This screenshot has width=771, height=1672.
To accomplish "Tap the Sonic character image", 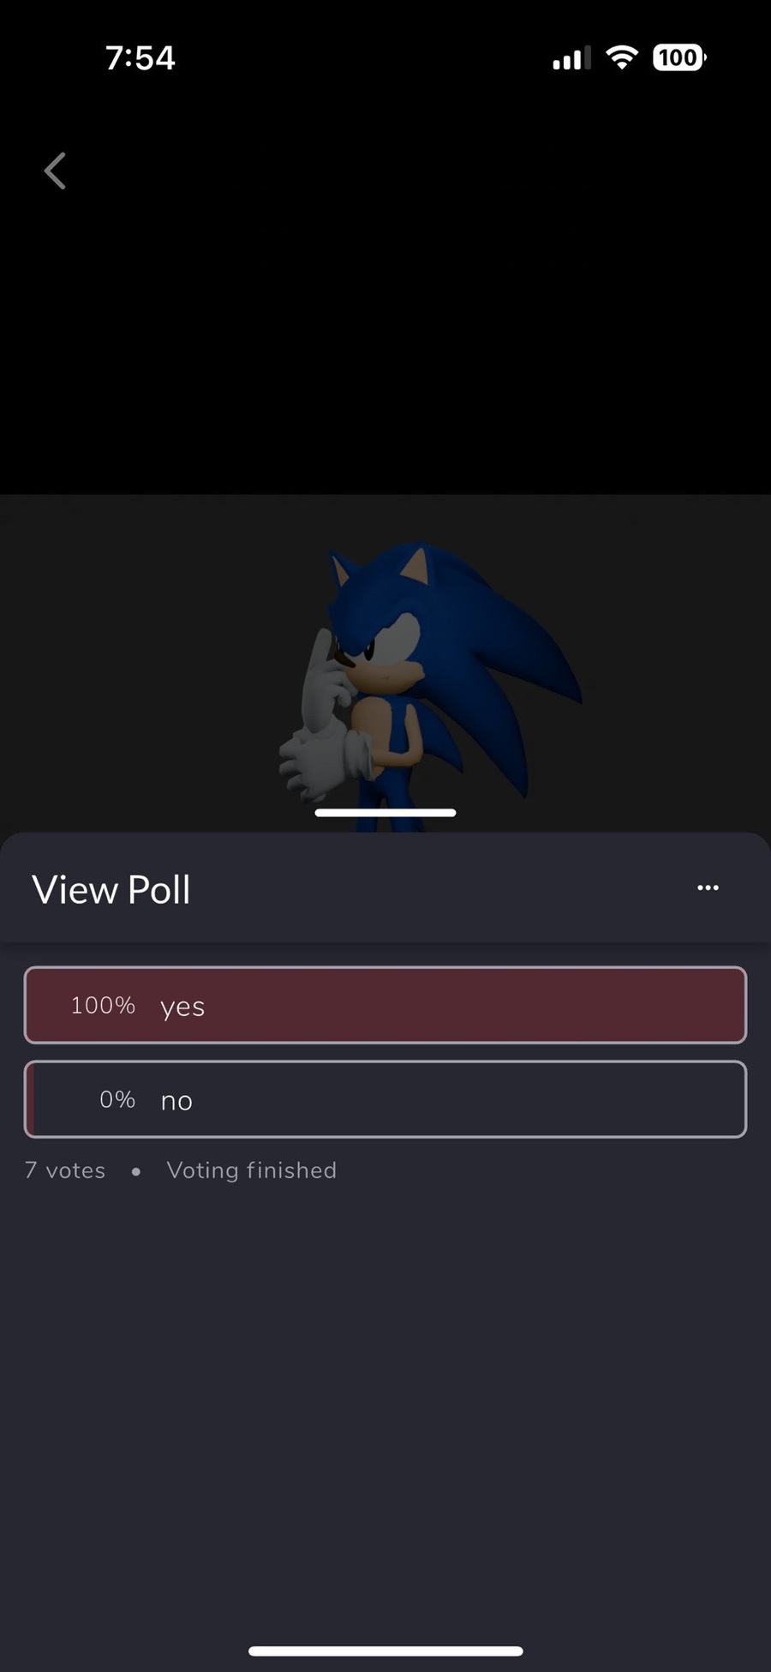I will pos(411,677).
